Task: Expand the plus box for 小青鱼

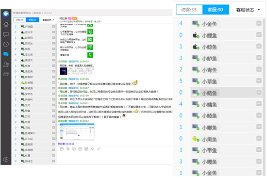Action: click(259, 69)
